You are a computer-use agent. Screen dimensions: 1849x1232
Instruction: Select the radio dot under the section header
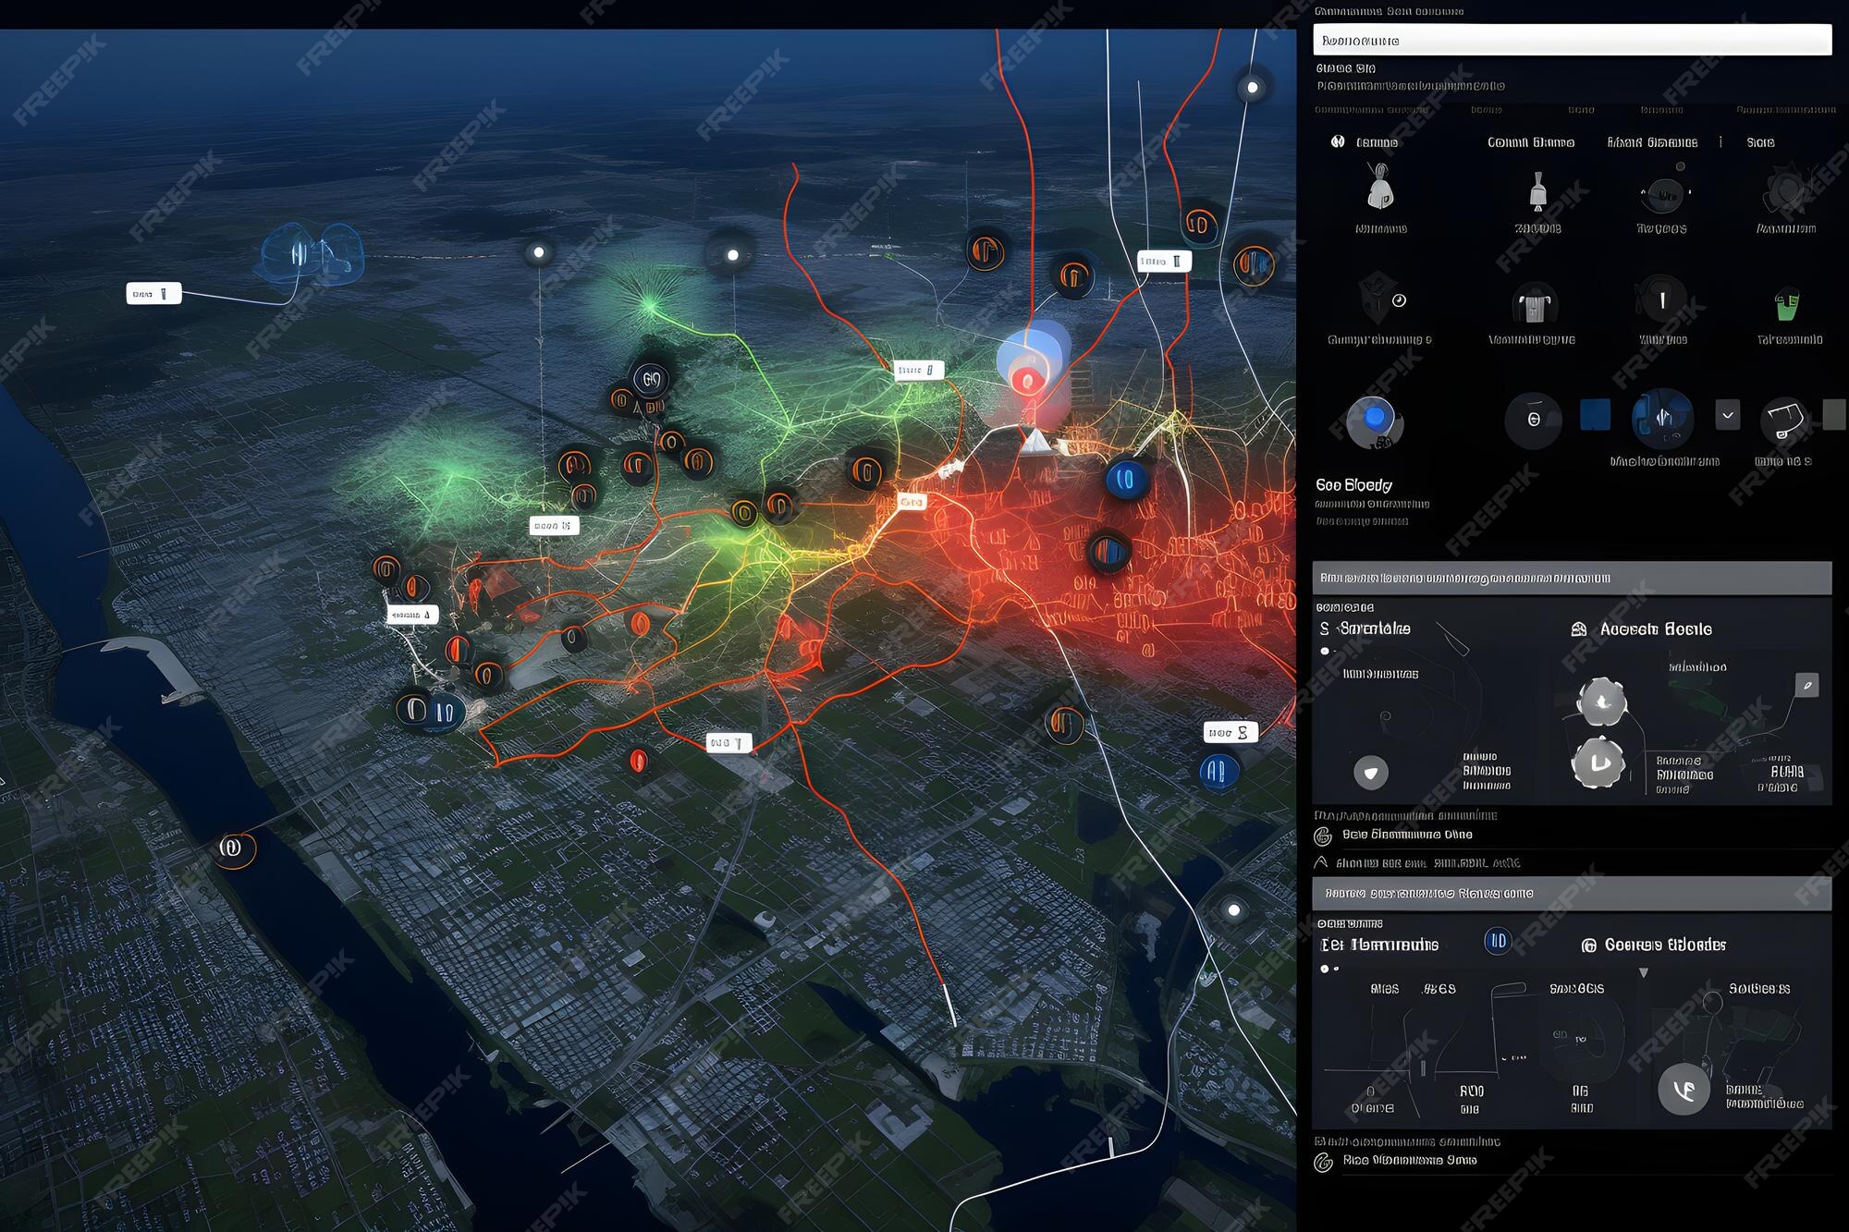(1326, 651)
